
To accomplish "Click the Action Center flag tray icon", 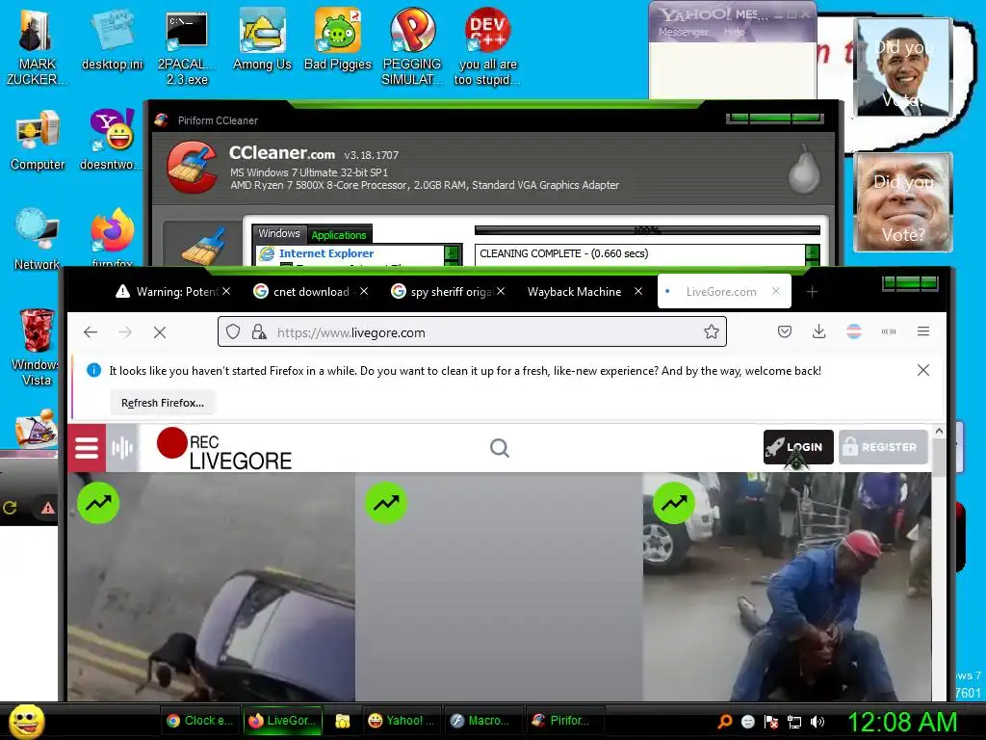I will pos(771,722).
